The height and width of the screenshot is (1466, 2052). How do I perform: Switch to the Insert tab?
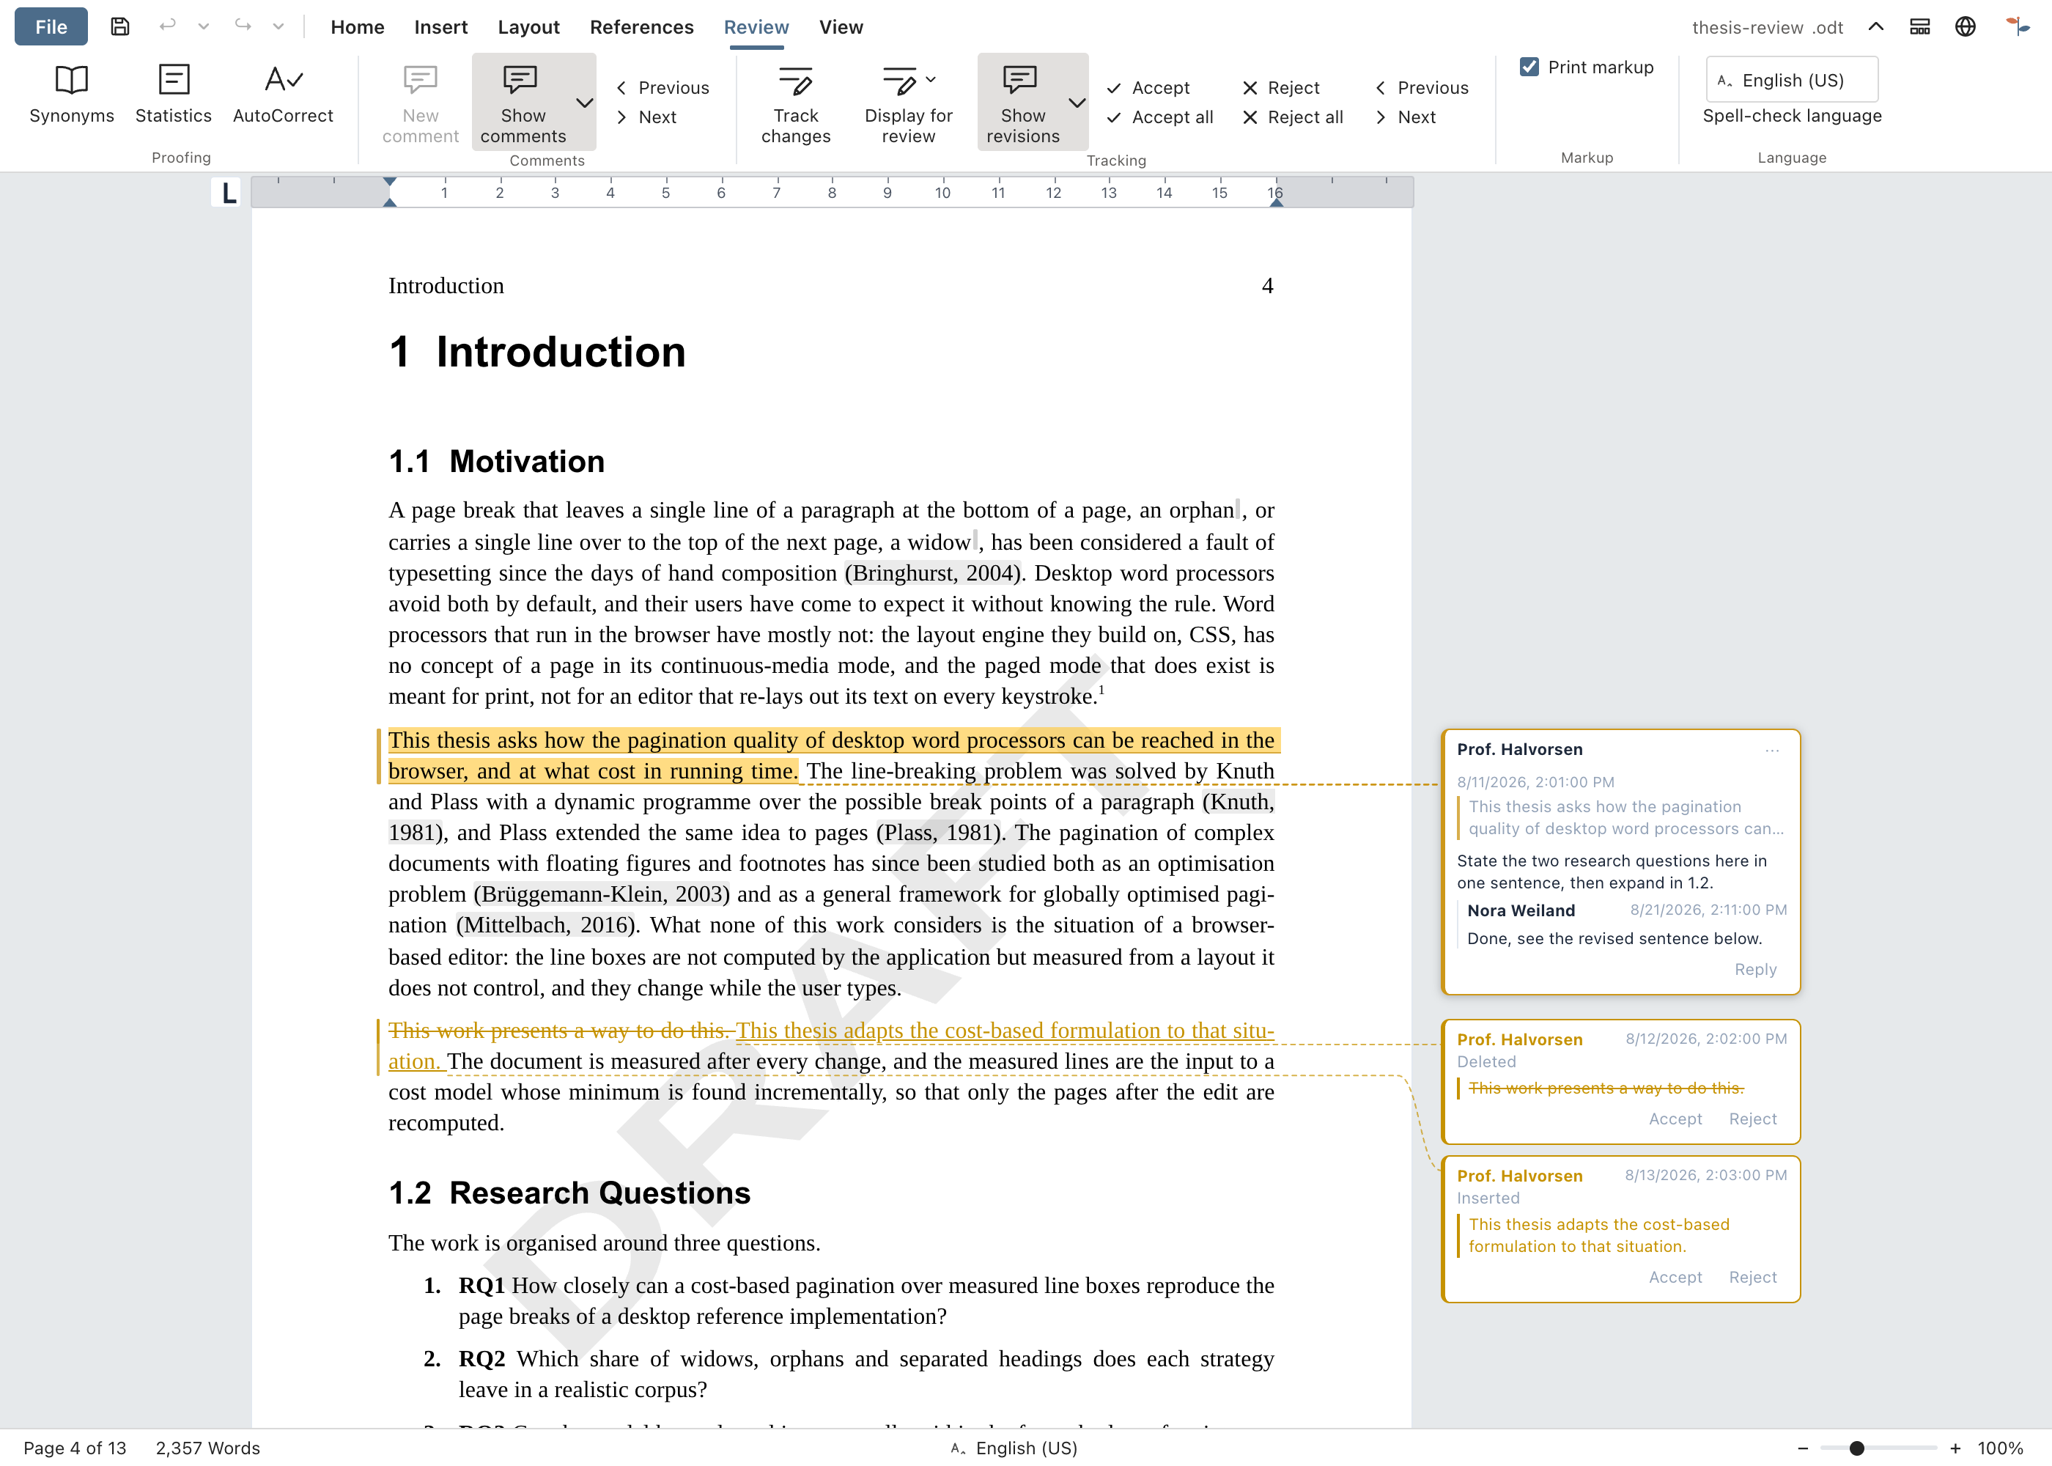tap(440, 27)
